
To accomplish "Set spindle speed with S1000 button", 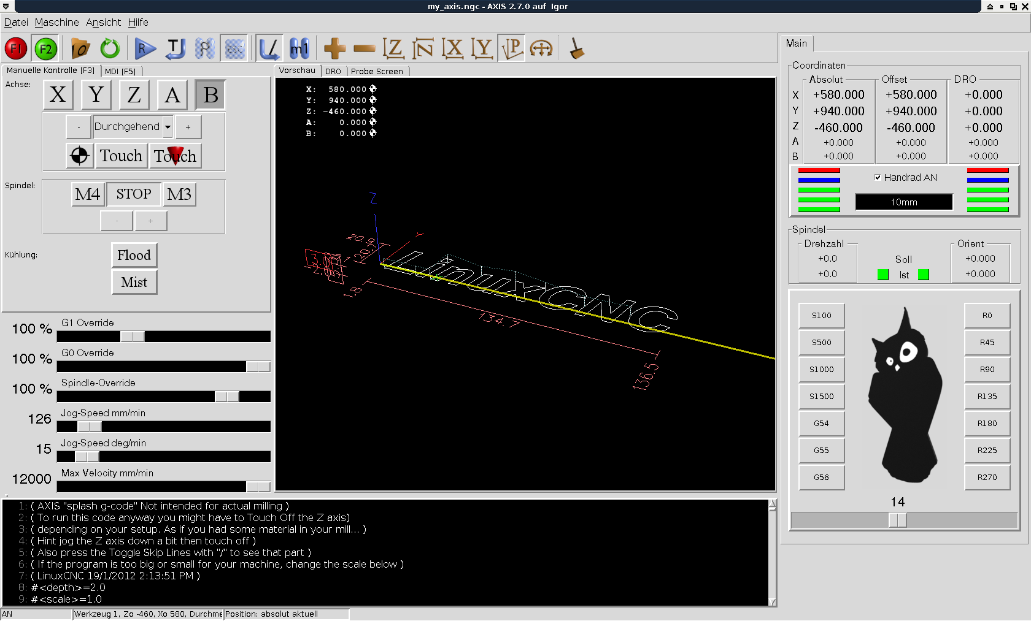I will tap(821, 370).
